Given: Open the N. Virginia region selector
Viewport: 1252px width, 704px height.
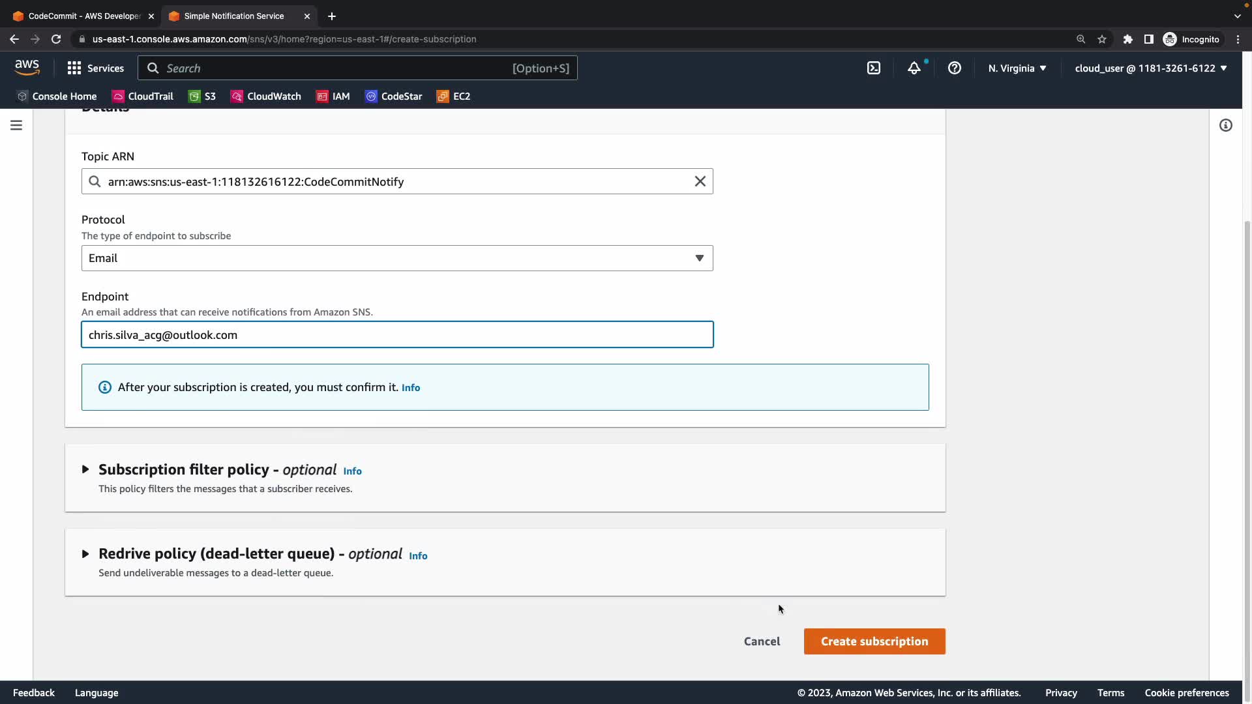Looking at the screenshot, I should click(x=1017, y=68).
